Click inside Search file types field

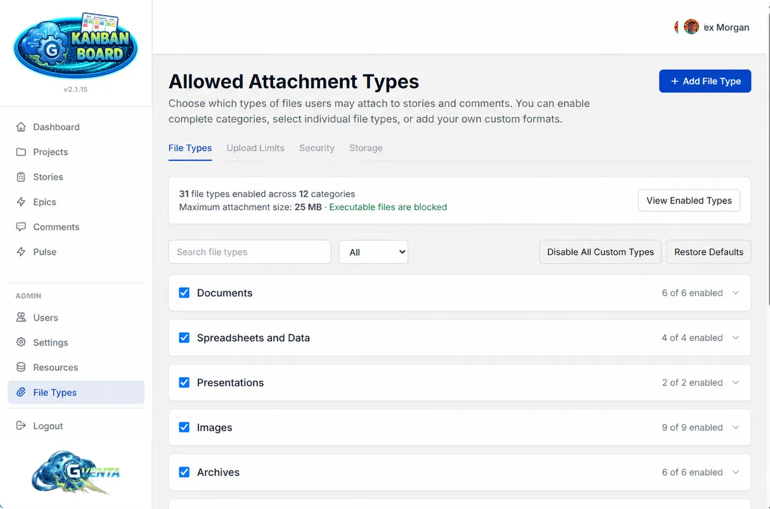(x=250, y=252)
